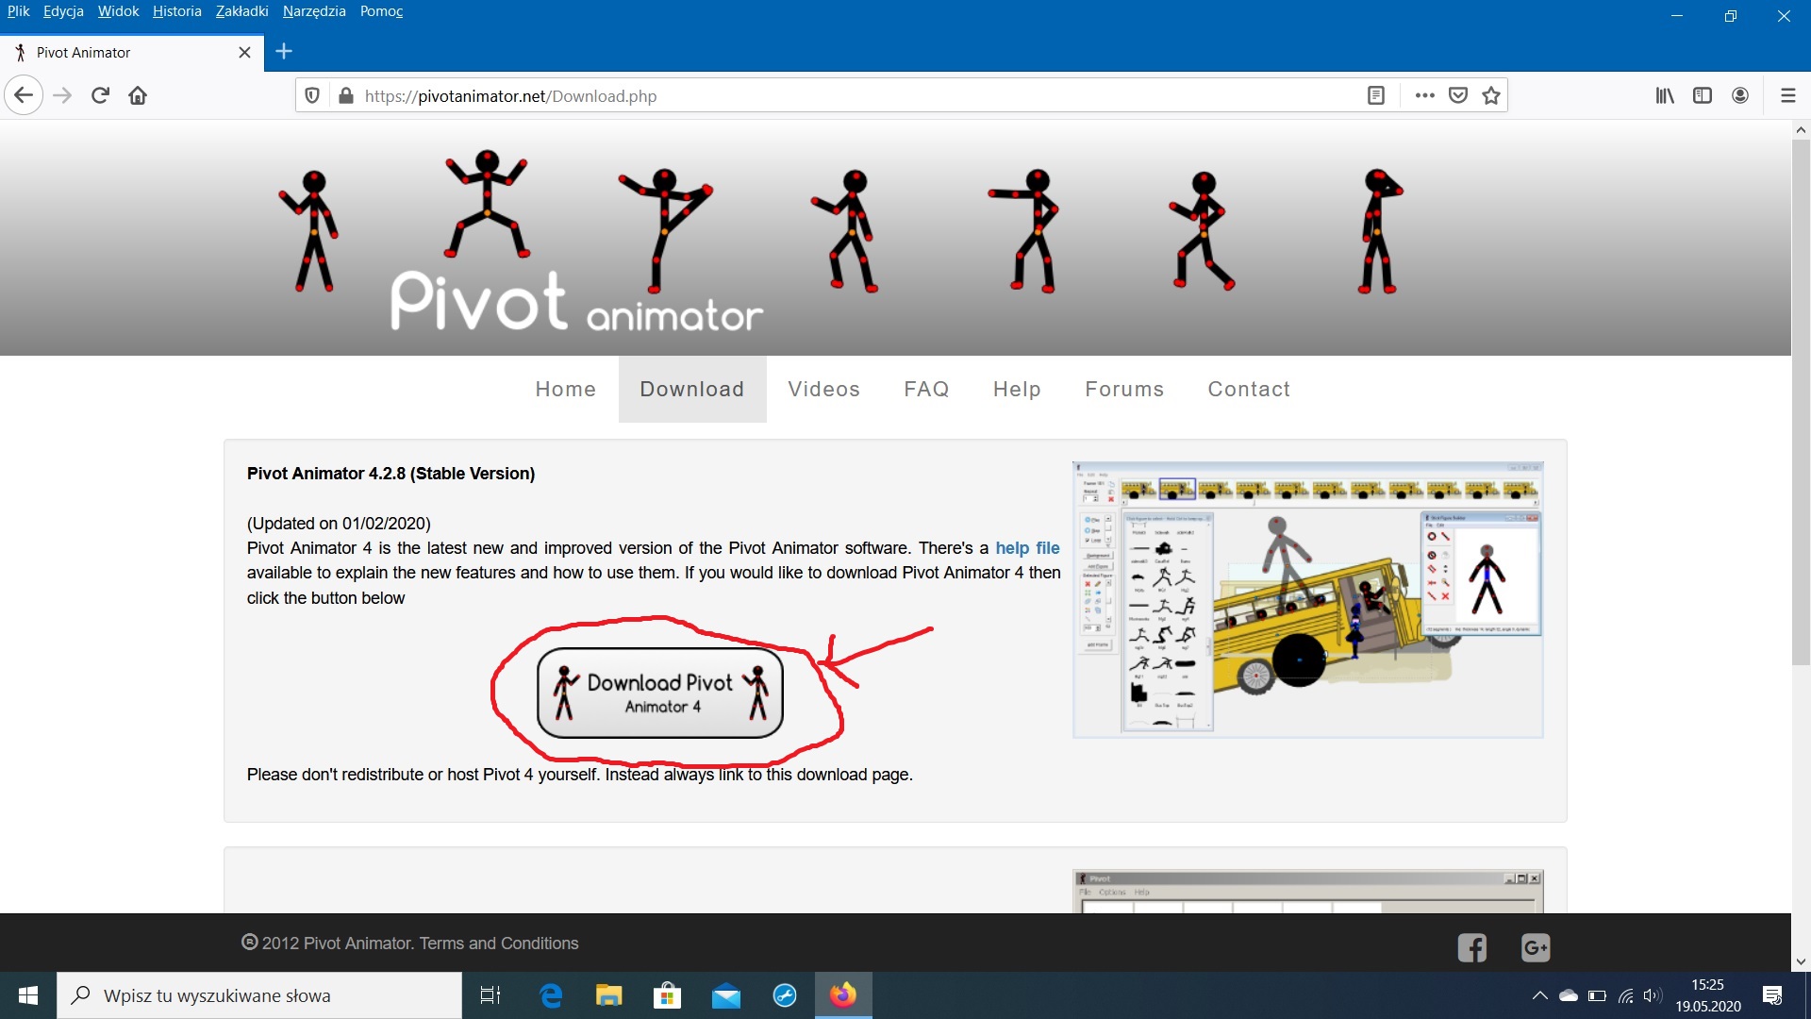Screen dimensions: 1811x1019
Task: Open the Firefox hamburger menu
Action: [1787, 95]
